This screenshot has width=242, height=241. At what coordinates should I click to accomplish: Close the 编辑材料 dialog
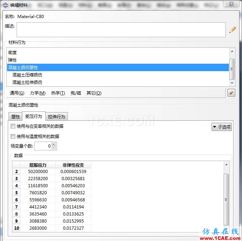click(231, 4)
